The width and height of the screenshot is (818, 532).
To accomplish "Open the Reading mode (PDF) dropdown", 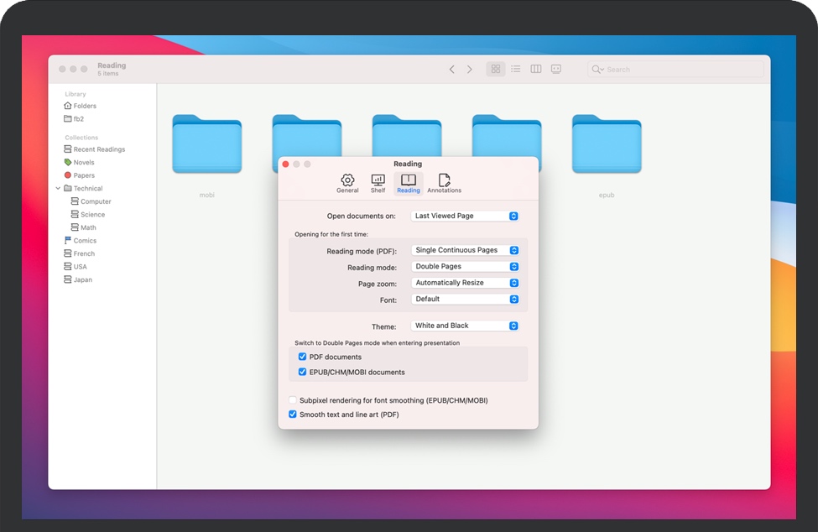I will [466, 250].
